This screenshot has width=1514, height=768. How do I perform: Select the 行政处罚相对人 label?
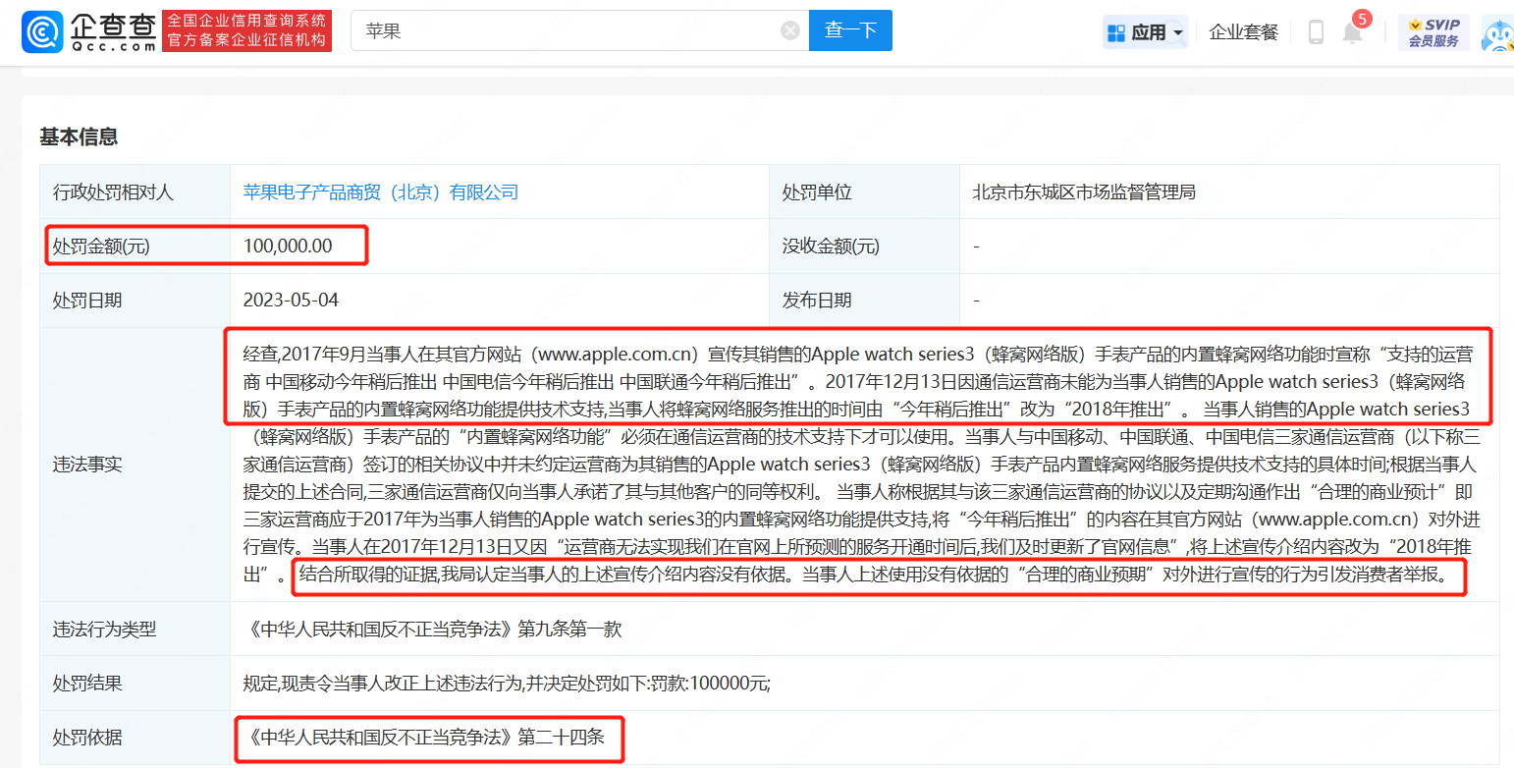click(113, 192)
